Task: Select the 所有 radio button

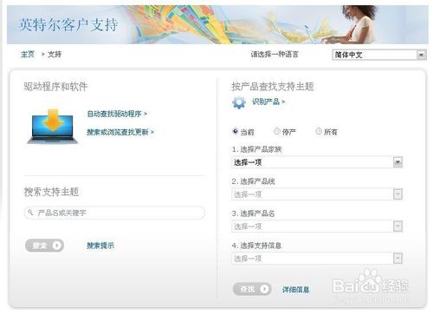Action: click(x=319, y=131)
